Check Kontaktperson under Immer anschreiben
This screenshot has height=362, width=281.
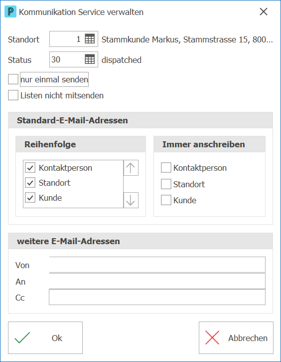(x=166, y=168)
